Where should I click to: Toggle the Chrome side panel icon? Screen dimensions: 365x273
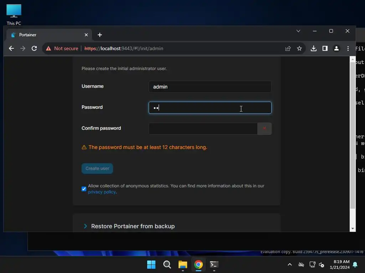325,48
